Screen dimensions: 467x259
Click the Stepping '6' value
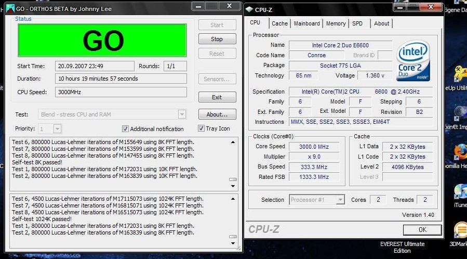coord(419,101)
